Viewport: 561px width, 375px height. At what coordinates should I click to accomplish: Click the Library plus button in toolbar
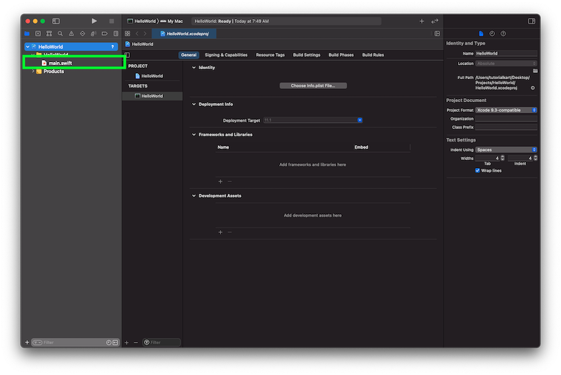point(422,21)
